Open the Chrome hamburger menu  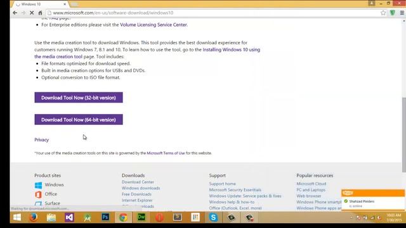point(402,13)
